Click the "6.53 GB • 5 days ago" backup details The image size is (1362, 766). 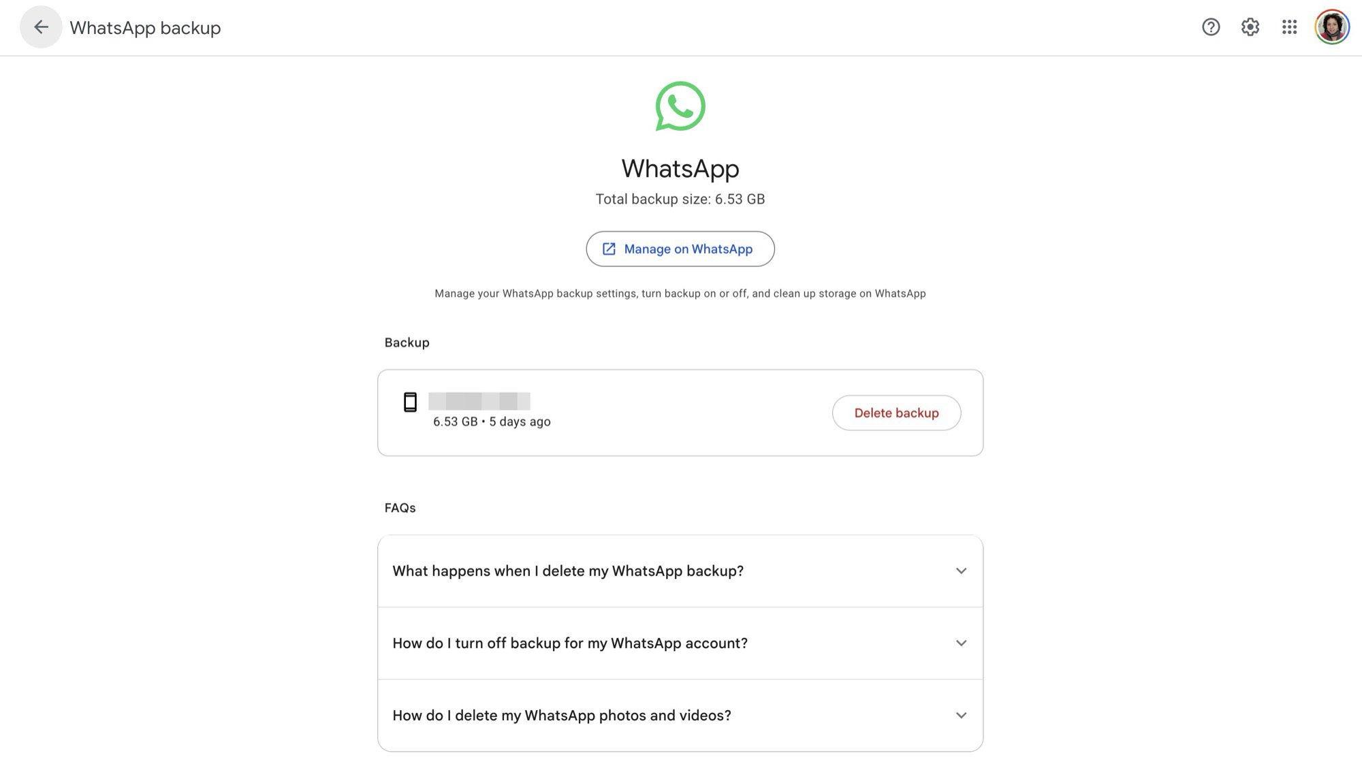[x=492, y=421]
